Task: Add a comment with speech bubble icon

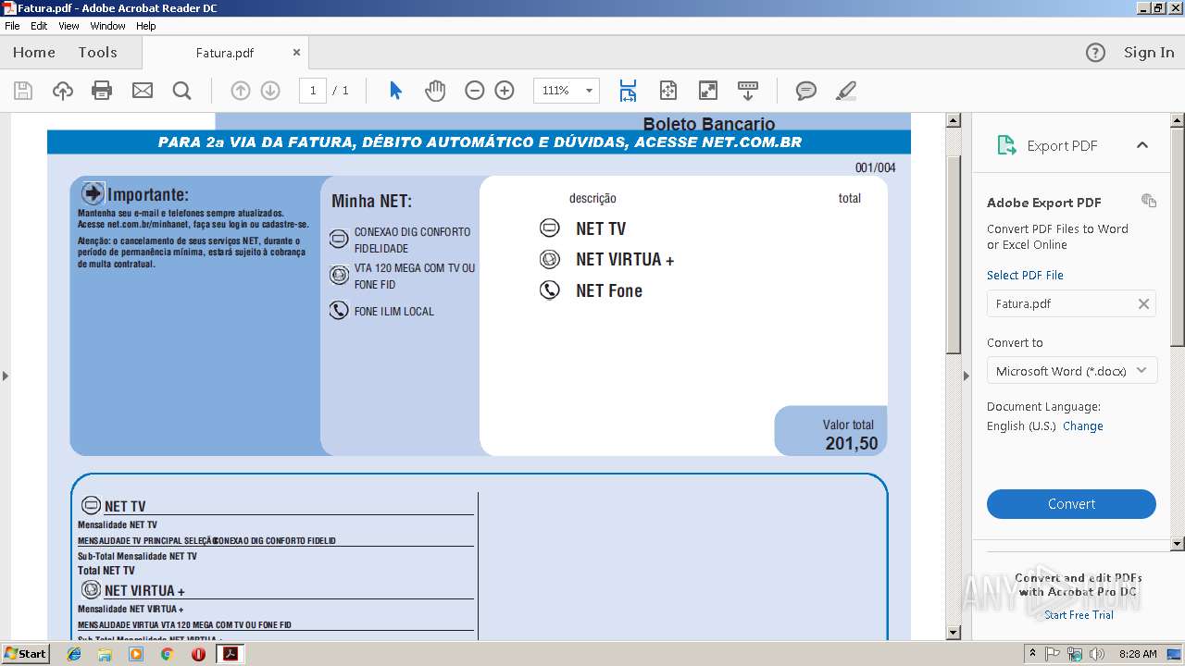Action: pos(806,91)
